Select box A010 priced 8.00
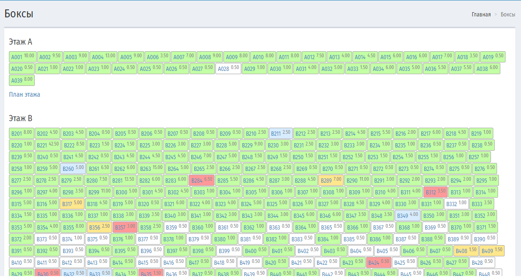The height and width of the screenshot is (277, 521). click(x=263, y=57)
